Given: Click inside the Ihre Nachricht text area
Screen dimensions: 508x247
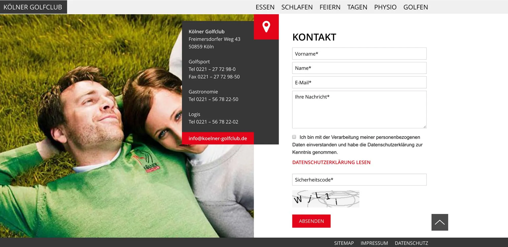Looking at the screenshot, I should (359, 110).
